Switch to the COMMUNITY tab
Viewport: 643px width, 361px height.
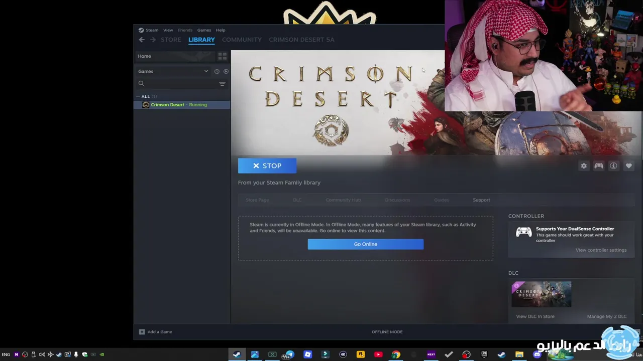[x=242, y=40]
